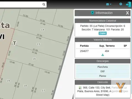
Task: Click the Partida column header
Action: pyautogui.click(x=84, y=46)
